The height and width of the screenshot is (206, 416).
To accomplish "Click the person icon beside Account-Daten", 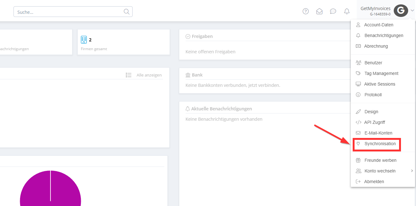I will click(358, 25).
